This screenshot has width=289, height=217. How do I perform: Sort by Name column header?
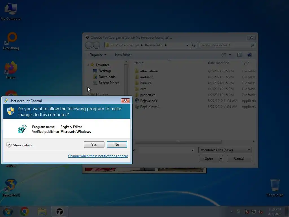point(139,63)
